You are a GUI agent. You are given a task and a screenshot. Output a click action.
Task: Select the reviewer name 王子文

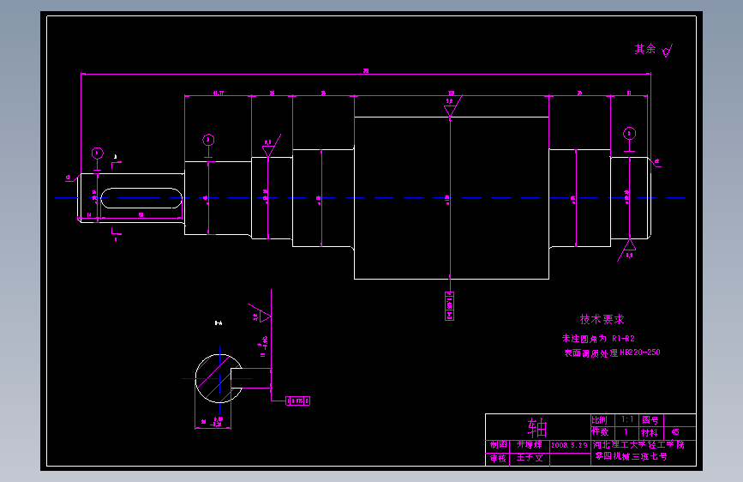coord(530,458)
